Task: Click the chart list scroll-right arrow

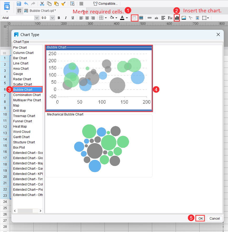Action: click(41, 211)
